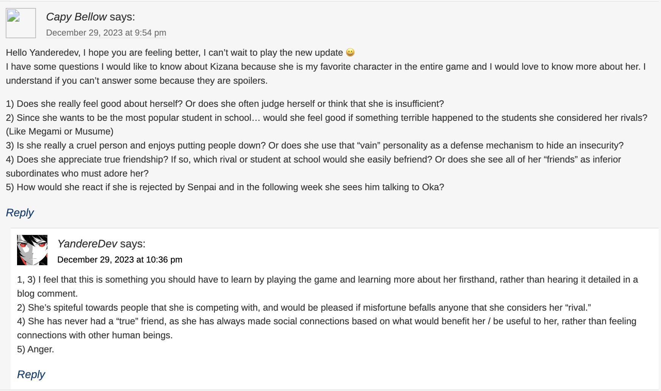Viewport: 661px width, 391px height.
Task: Click question 4 about appreciating true friendship
Action: (x=313, y=160)
